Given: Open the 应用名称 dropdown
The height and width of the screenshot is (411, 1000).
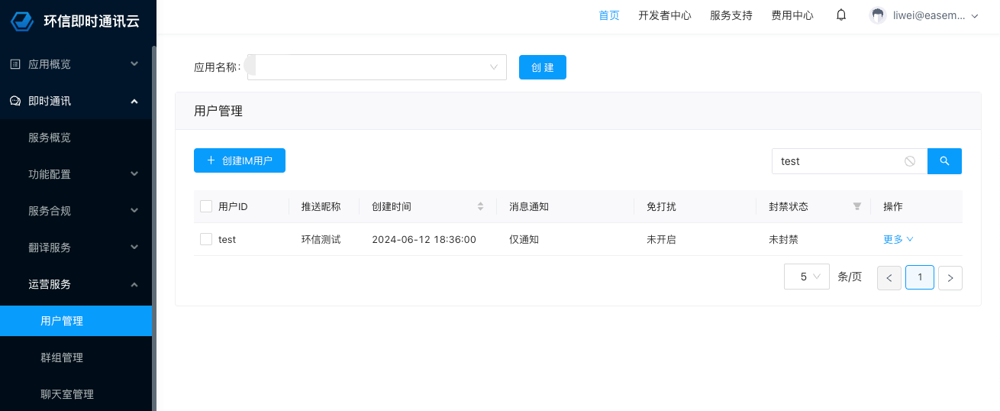Looking at the screenshot, I should pyautogui.click(x=377, y=67).
